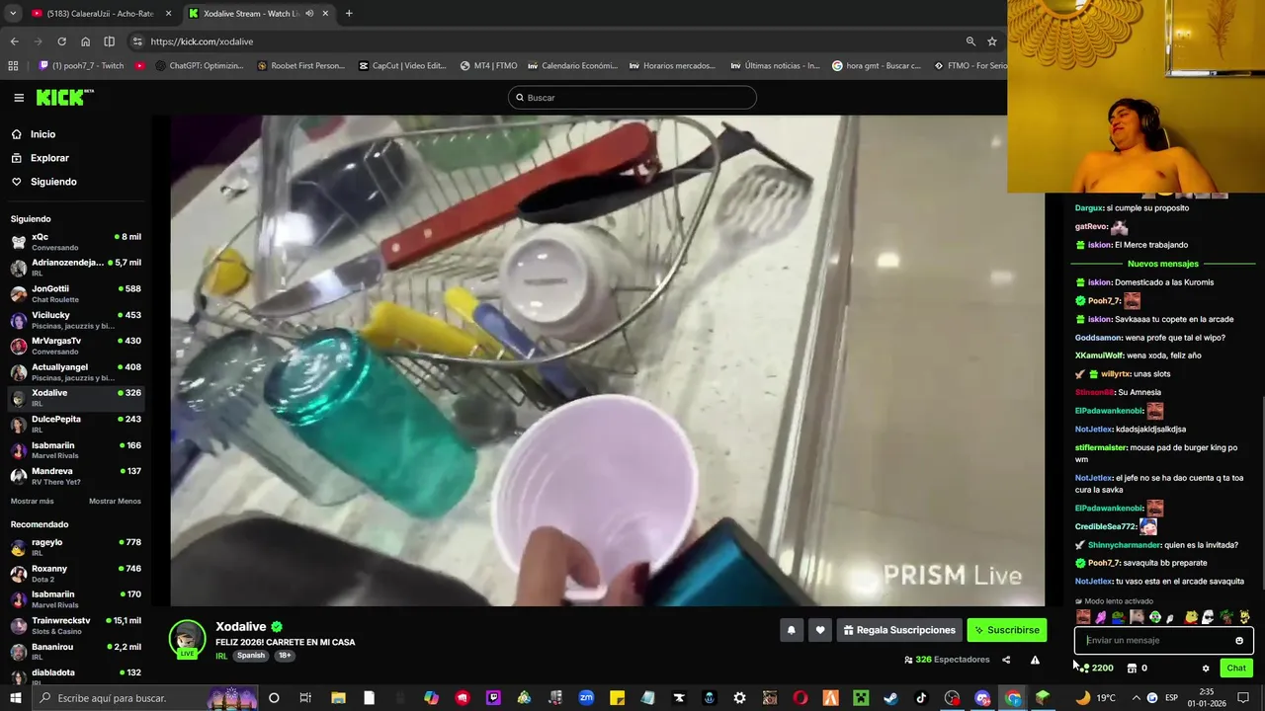Click the Spanish language tag
This screenshot has height=711, width=1265.
251,656
